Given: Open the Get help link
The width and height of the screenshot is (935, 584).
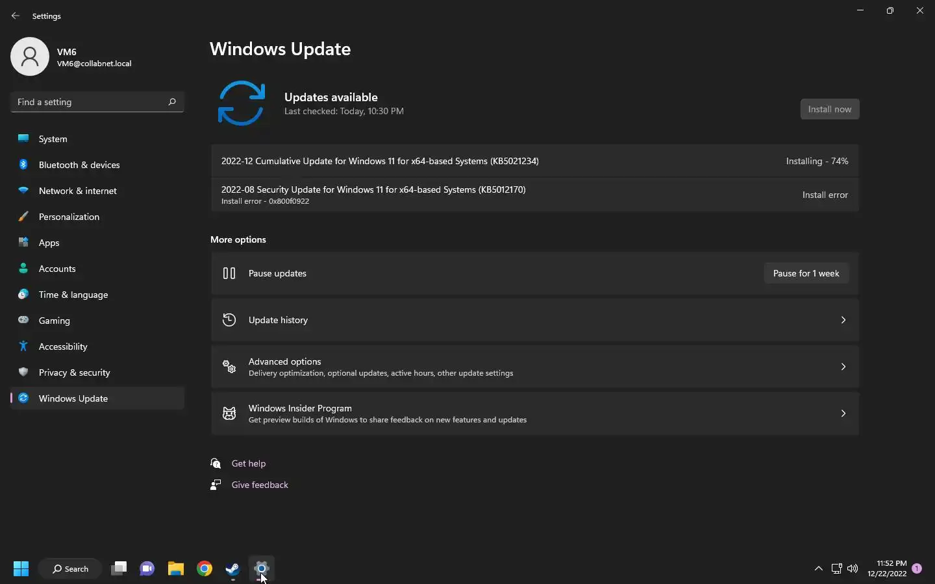Looking at the screenshot, I should coord(249,463).
